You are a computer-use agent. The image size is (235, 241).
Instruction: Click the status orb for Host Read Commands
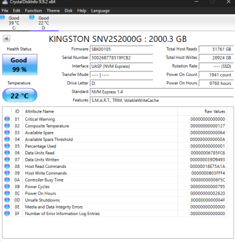click(x=7, y=166)
